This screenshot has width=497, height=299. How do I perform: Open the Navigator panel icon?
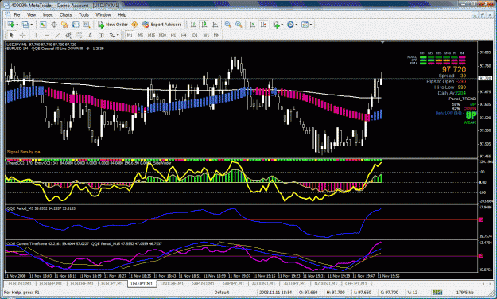[x=65, y=25]
